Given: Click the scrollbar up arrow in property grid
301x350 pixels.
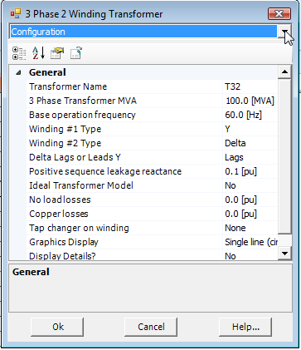Looking at the screenshot, I should coord(284,72).
